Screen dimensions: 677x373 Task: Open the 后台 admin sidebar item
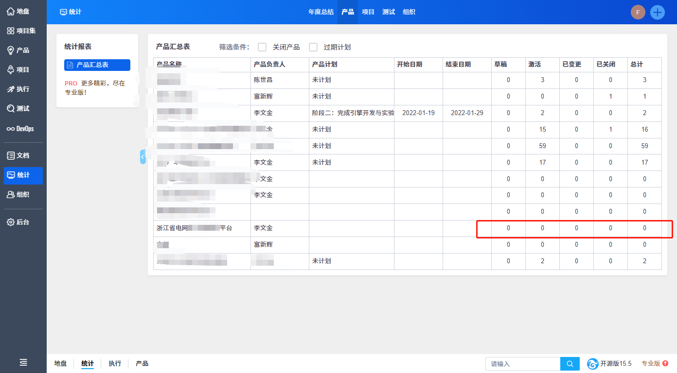click(x=23, y=222)
